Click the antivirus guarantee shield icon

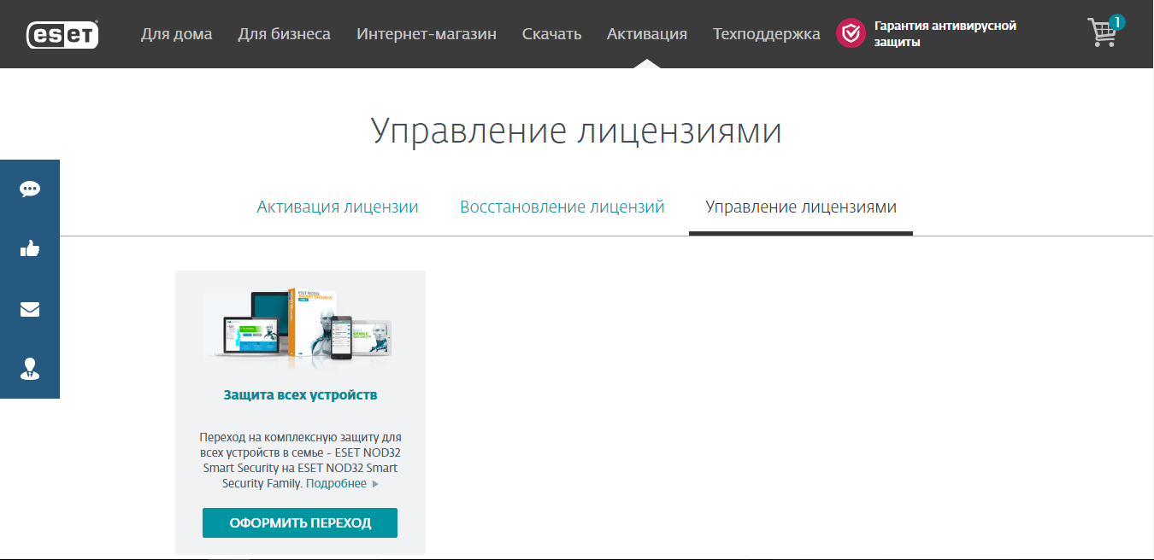tap(851, 33)
